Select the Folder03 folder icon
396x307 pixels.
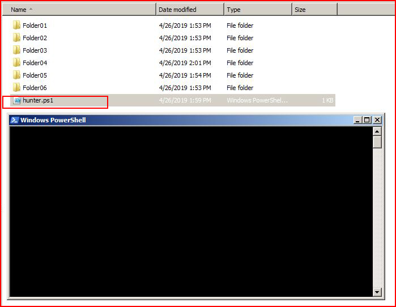click(16, 50)
